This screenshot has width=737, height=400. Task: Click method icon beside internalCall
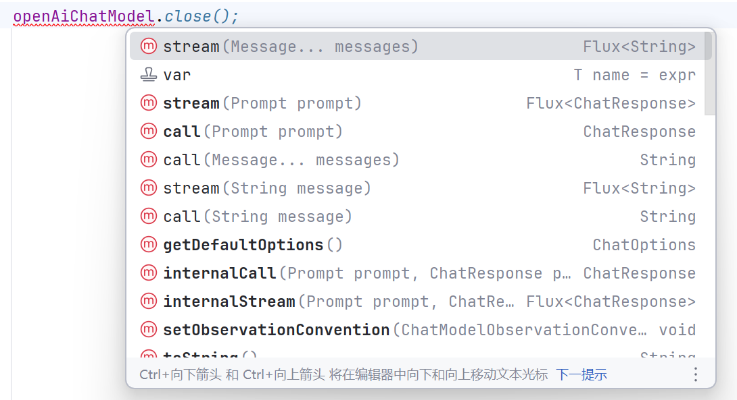(149, 273)
